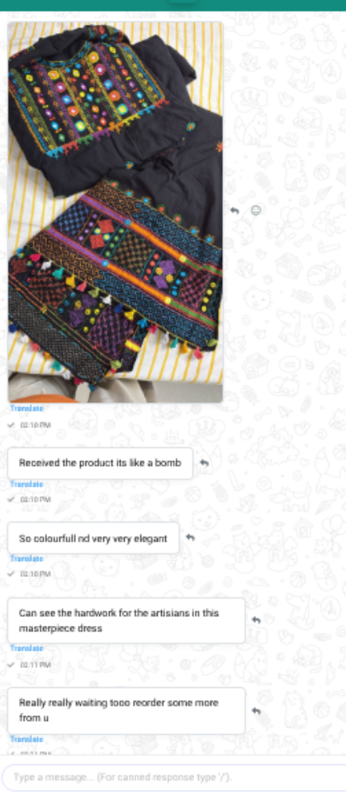
Task: Open emoji reaction next to dress photo
Action: (256, 210)
